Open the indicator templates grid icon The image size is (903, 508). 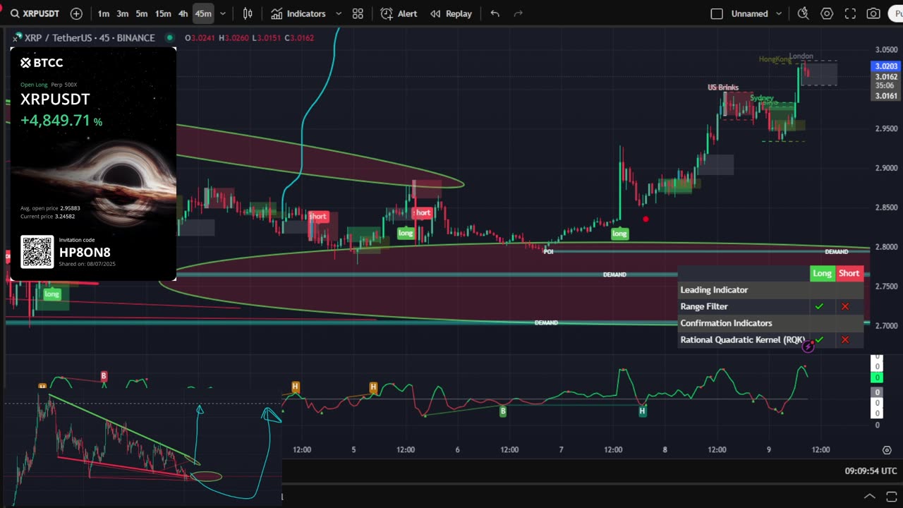click(358, 13)
